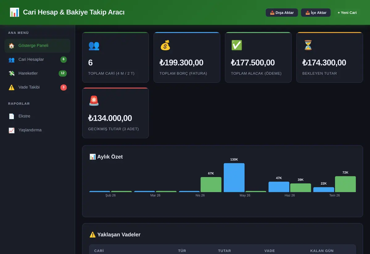Click the VADE column header

(x=269, y=251)
